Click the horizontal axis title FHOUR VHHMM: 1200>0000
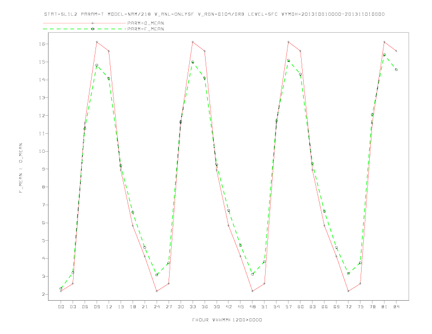The width and height of the screenshot is (432, 334). [x=227, y=320]
